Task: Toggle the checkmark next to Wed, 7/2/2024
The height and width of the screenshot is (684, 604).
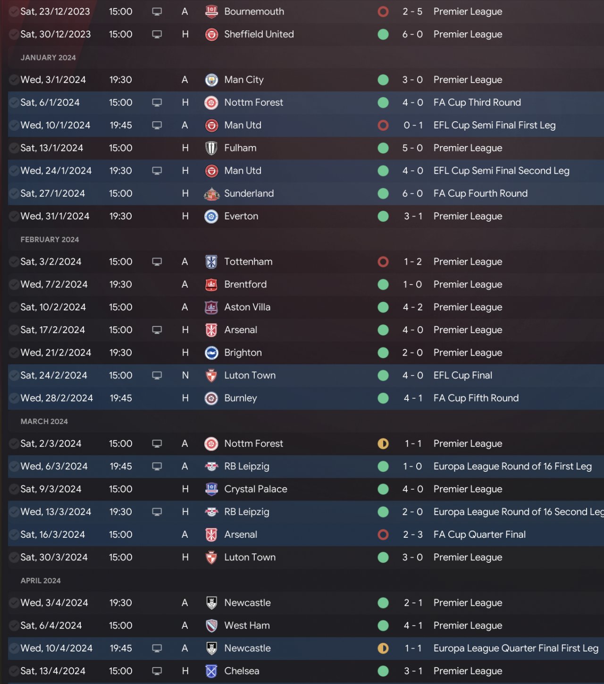Action: tap(14, 284)
